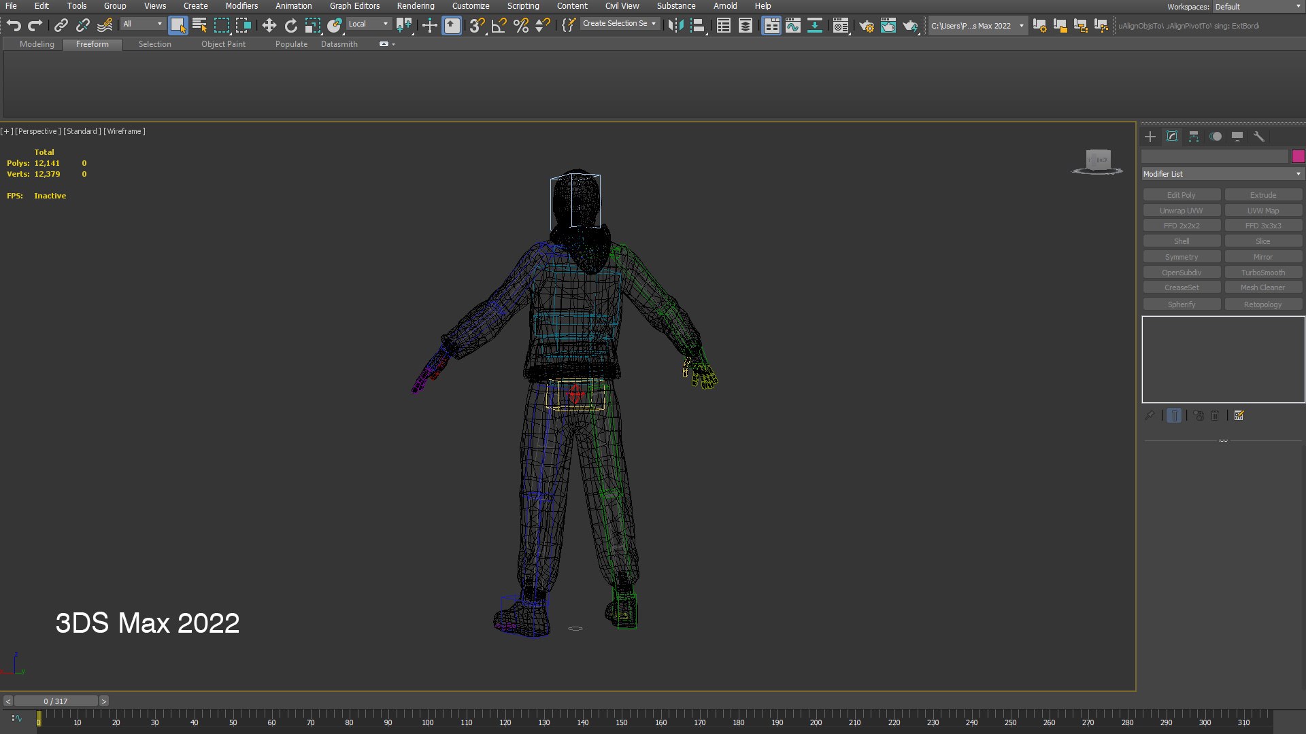The height and width of the screenshot is (734, 1306).
Task: Expand the Modifier List dropdown
Action: [1222, 174]
